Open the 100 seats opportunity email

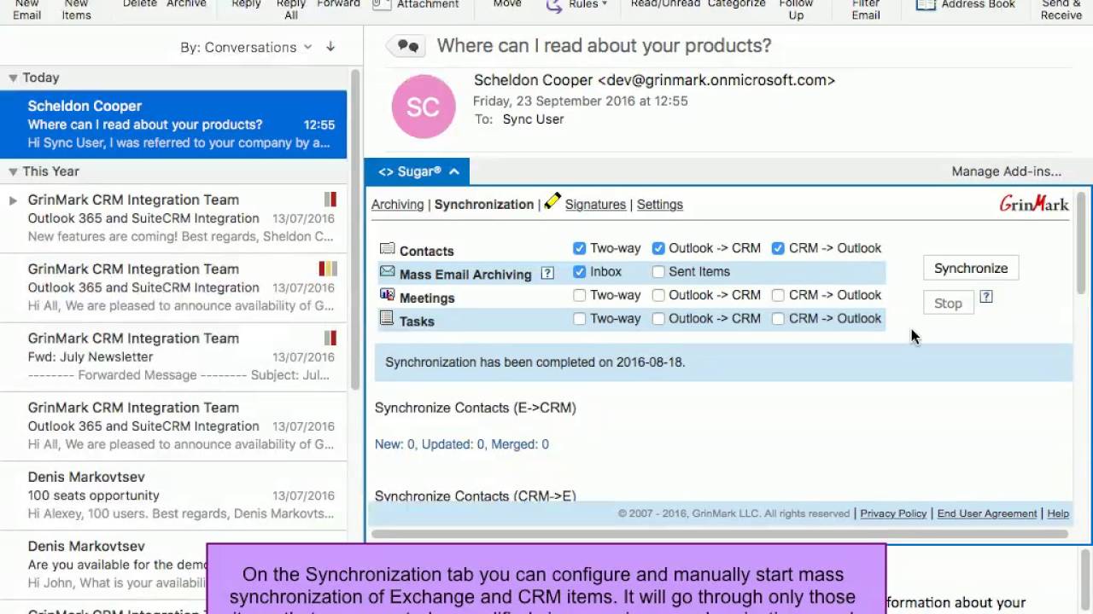click(173, 495)
